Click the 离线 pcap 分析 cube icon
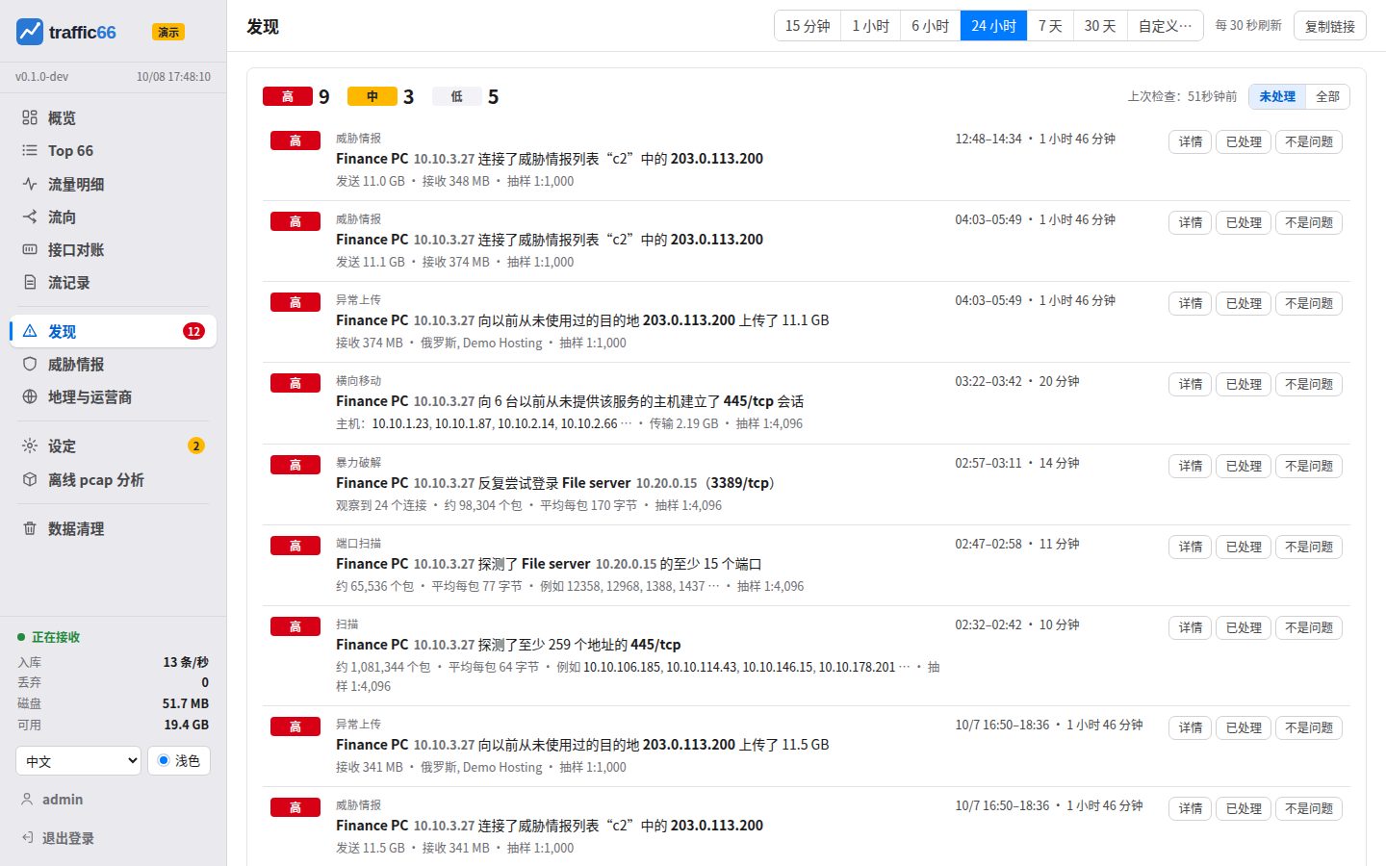The width and height of the screenshot is (1386, 866). click(30, 479)
